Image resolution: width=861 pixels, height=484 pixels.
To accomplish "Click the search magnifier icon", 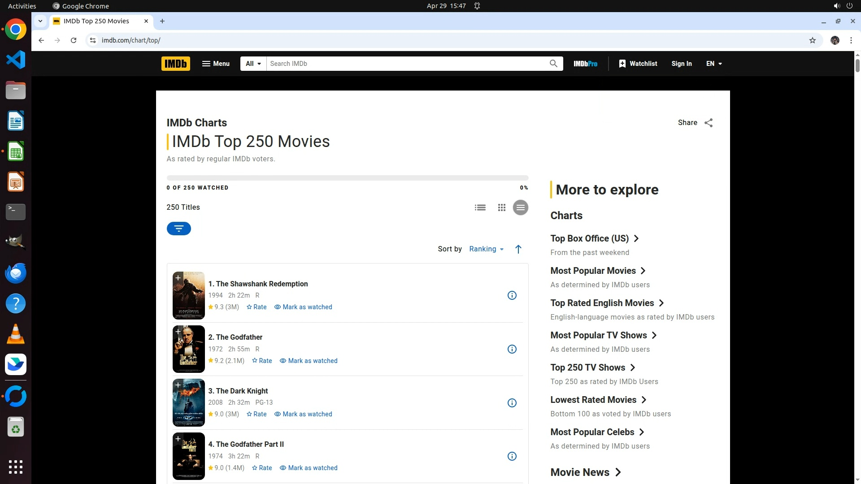I will pos(553,64).
